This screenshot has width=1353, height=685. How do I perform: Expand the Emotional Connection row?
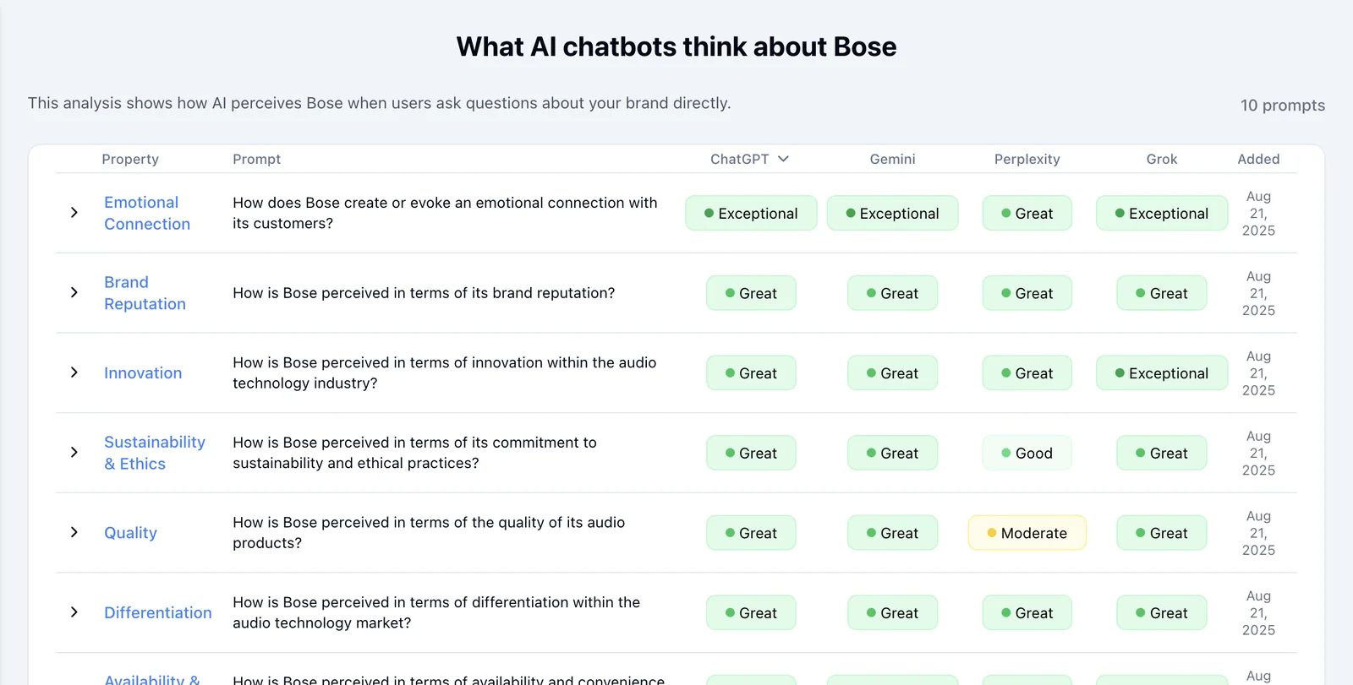74,213
